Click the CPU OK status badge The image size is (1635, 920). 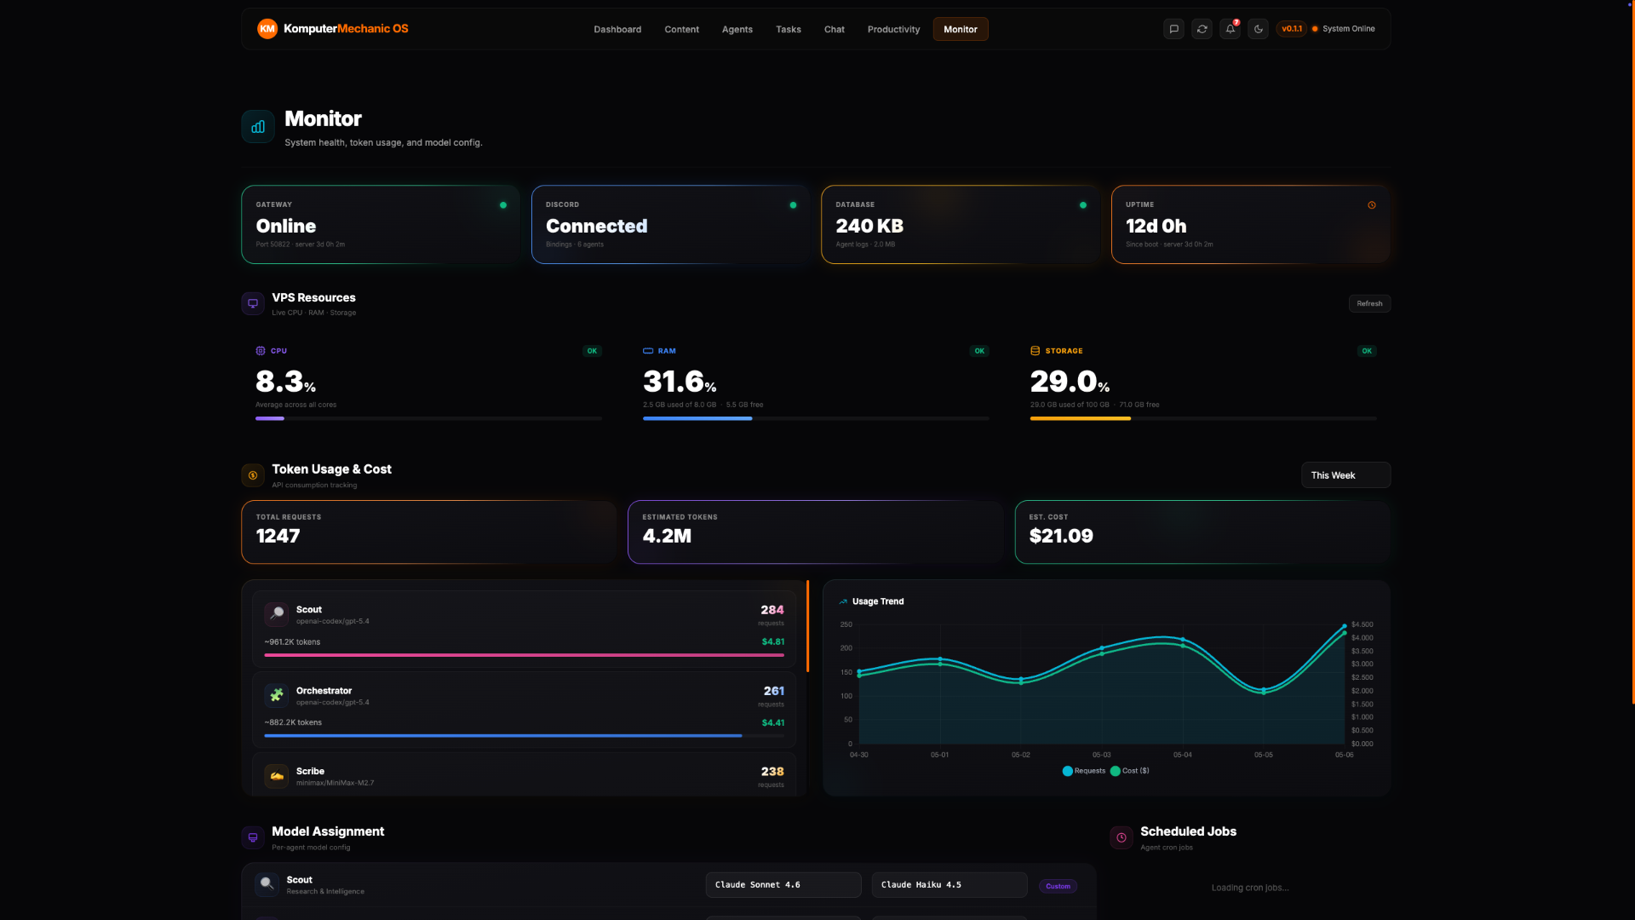pyautogui.click(x=592, y=351)
